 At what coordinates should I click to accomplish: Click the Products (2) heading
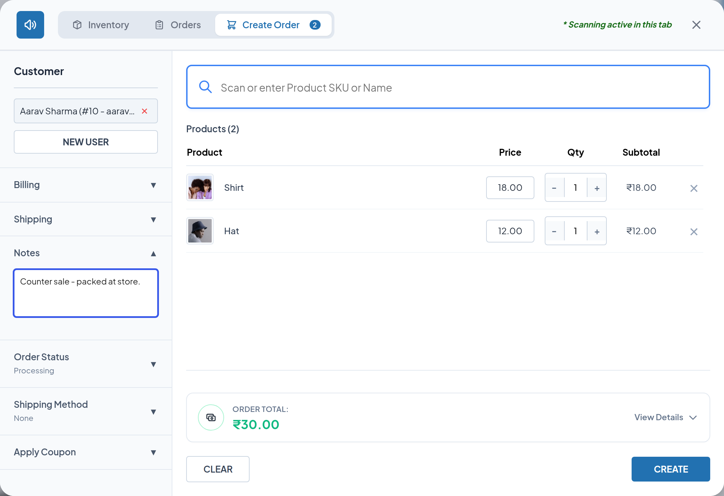213,129
